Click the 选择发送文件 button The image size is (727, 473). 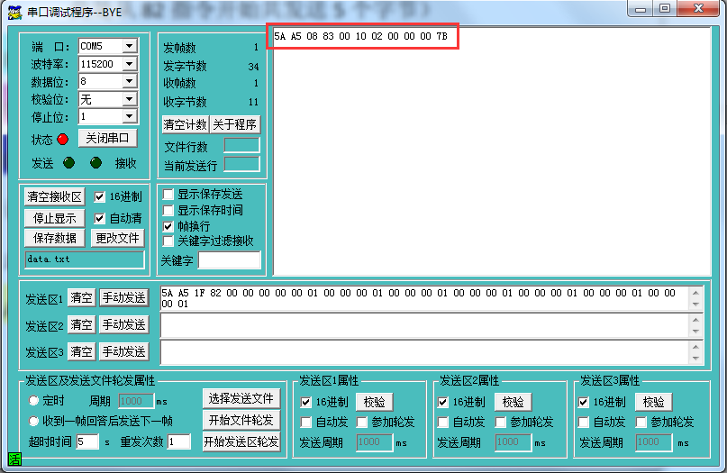[x=241, y=398]
